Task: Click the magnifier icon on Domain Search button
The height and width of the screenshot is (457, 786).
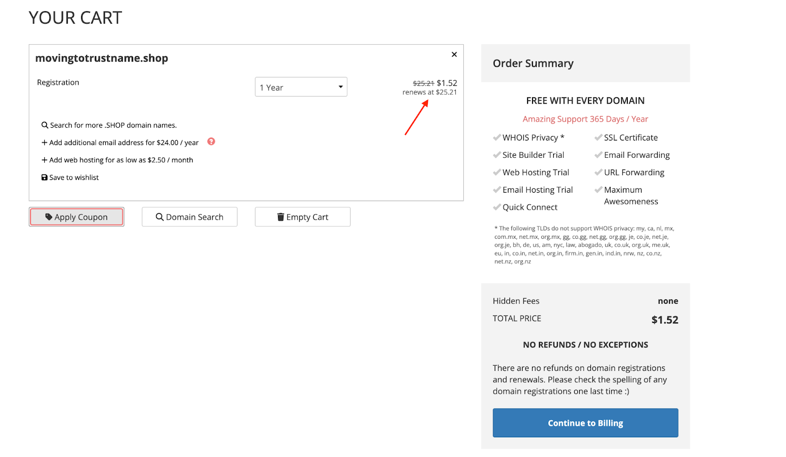Action: [x=160, y=217]
